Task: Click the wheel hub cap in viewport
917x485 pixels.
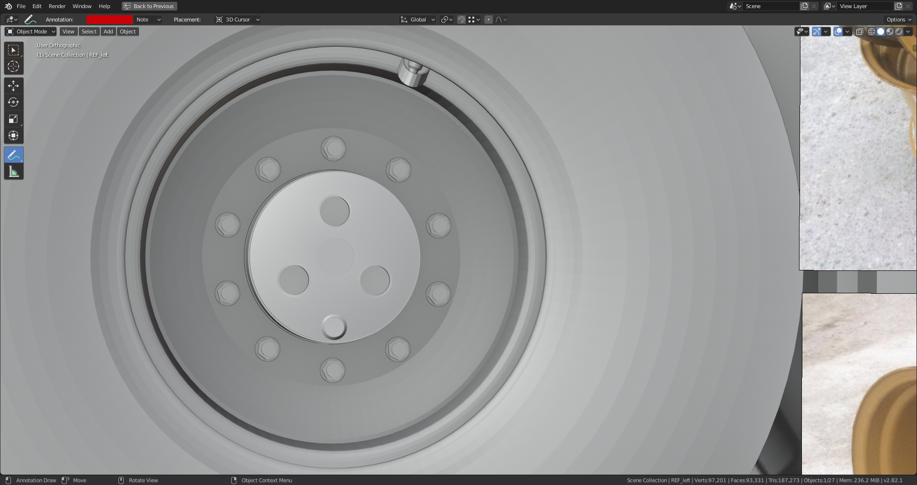Action: [334, 256]
